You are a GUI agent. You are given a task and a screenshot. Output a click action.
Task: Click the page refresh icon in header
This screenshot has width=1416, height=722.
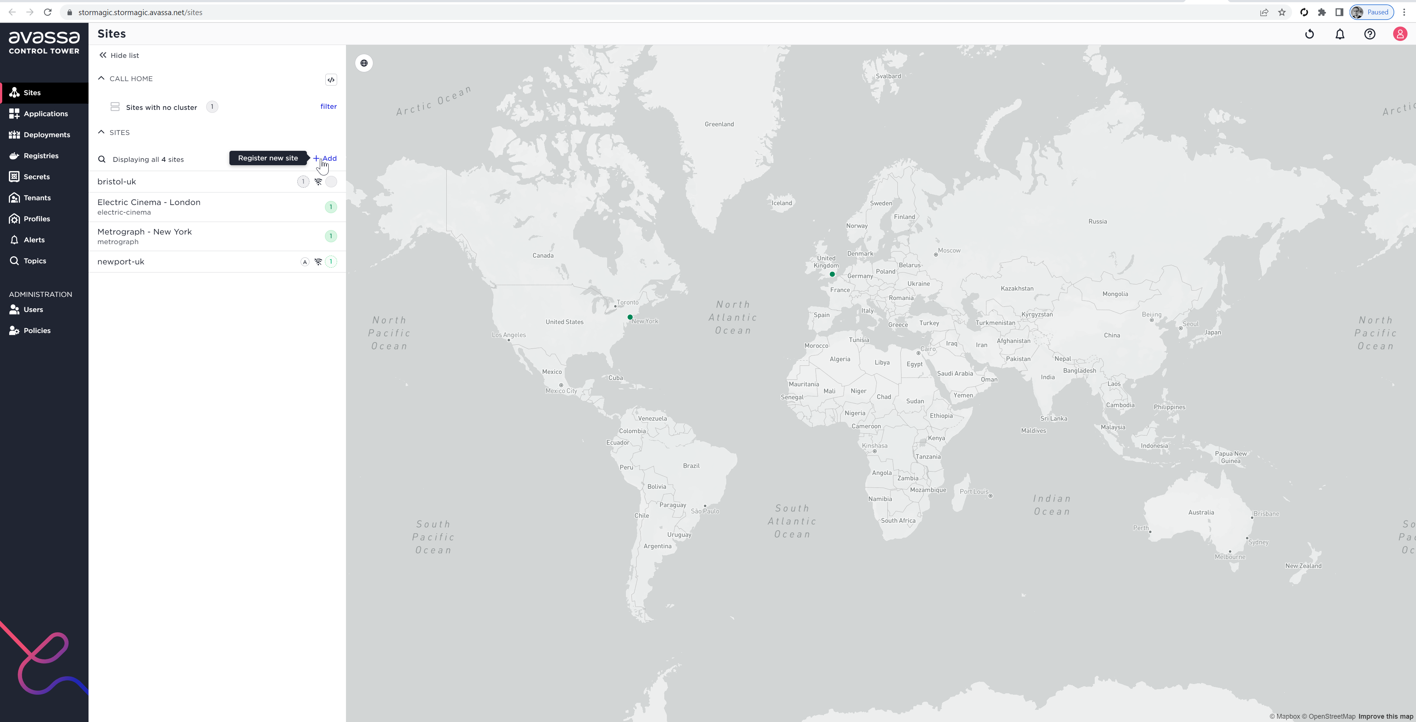1309,34
